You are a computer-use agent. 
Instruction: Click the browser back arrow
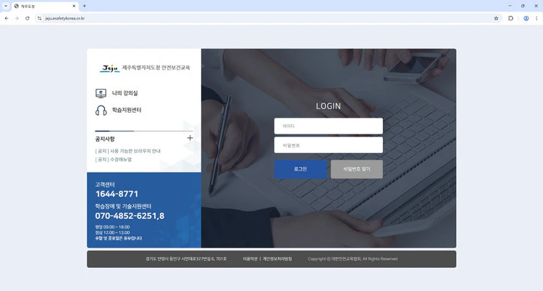pos(7,18)
